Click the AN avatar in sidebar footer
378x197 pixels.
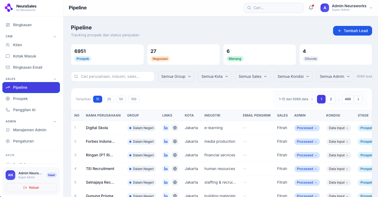10,175
